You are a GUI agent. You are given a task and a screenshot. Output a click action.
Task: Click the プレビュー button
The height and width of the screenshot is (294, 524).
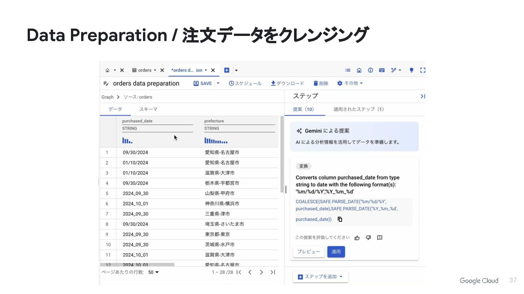(309, 252)
